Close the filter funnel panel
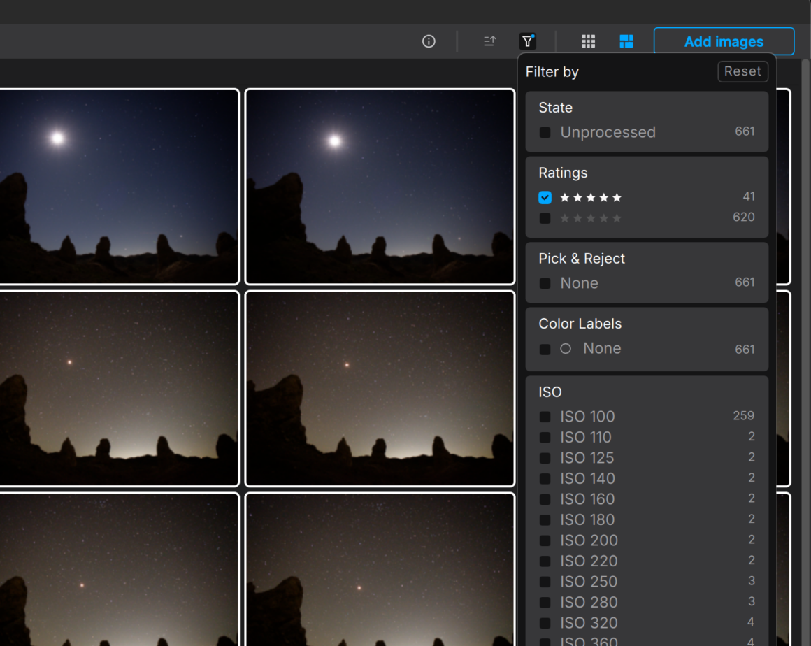 pyautogui.click(x=527, y=41)
